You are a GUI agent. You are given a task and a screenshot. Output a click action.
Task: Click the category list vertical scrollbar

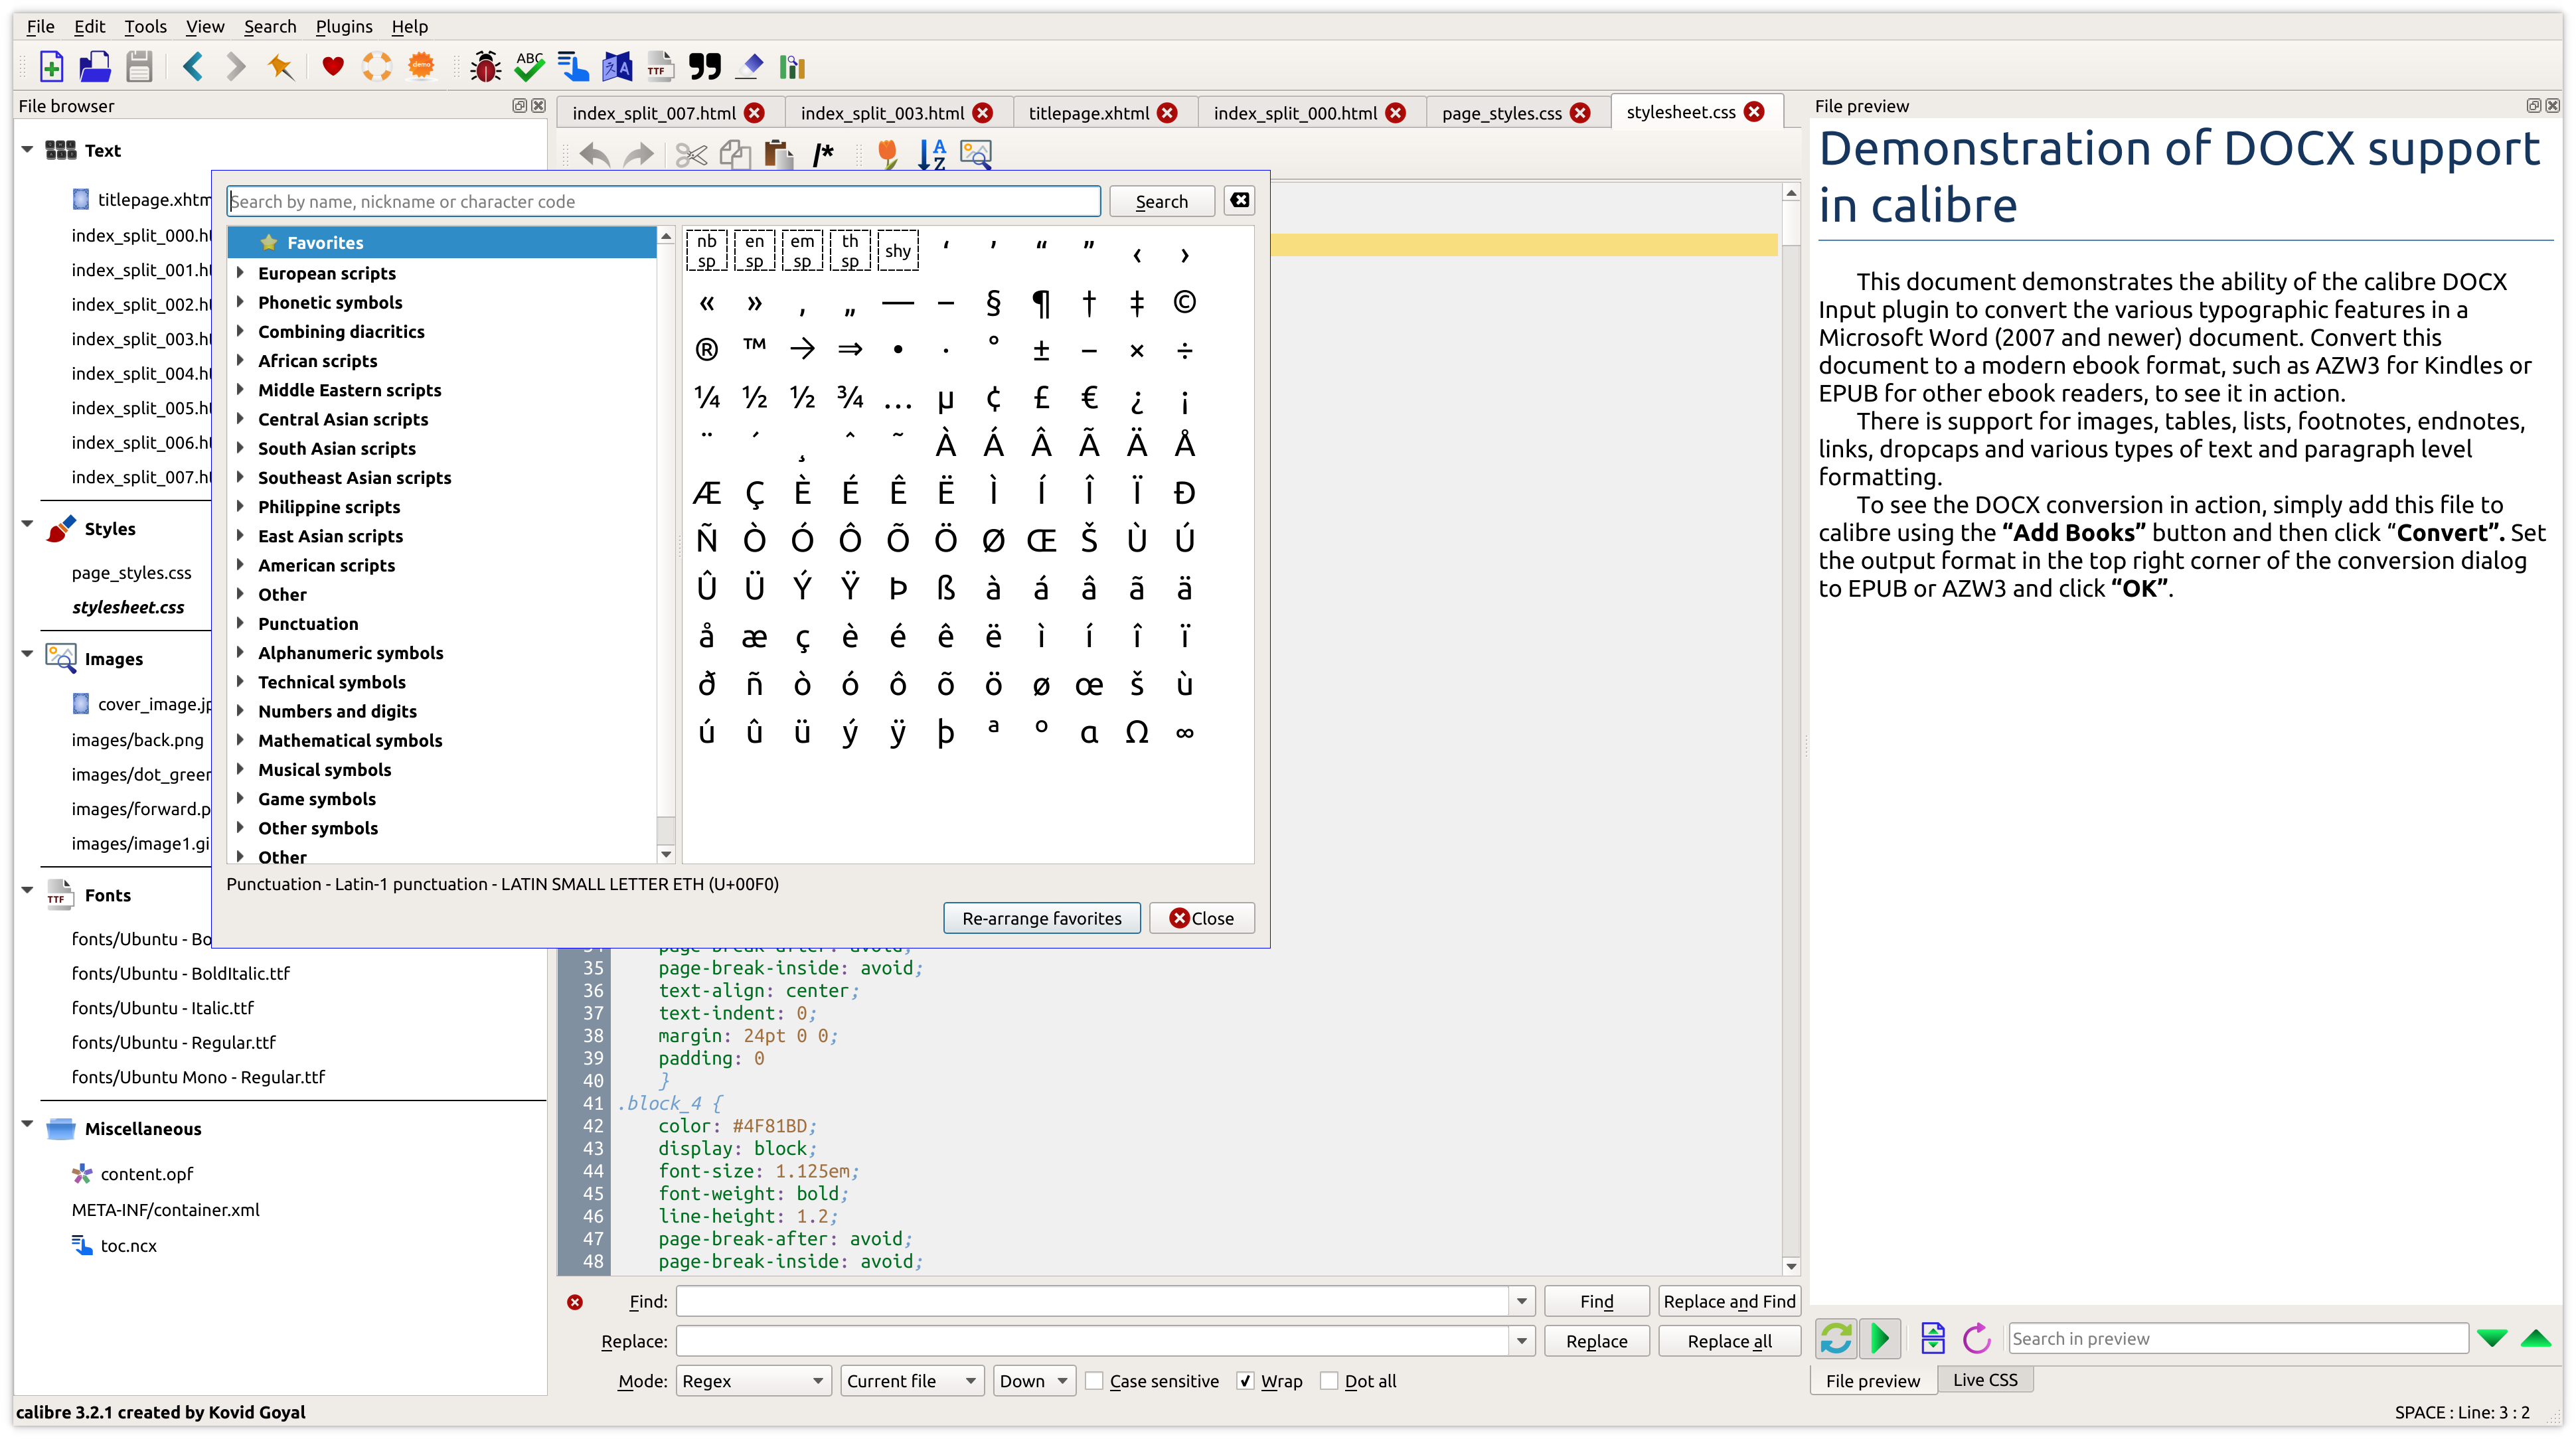pos(666,545)
